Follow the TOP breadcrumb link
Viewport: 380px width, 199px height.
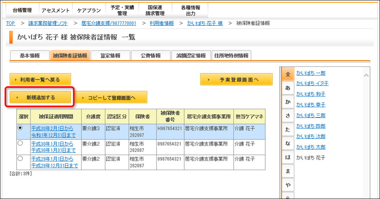10,23
